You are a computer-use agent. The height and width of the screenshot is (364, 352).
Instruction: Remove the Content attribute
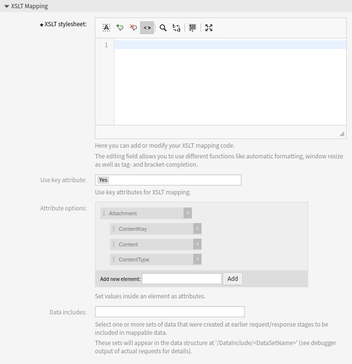click(x=197, y=244)
